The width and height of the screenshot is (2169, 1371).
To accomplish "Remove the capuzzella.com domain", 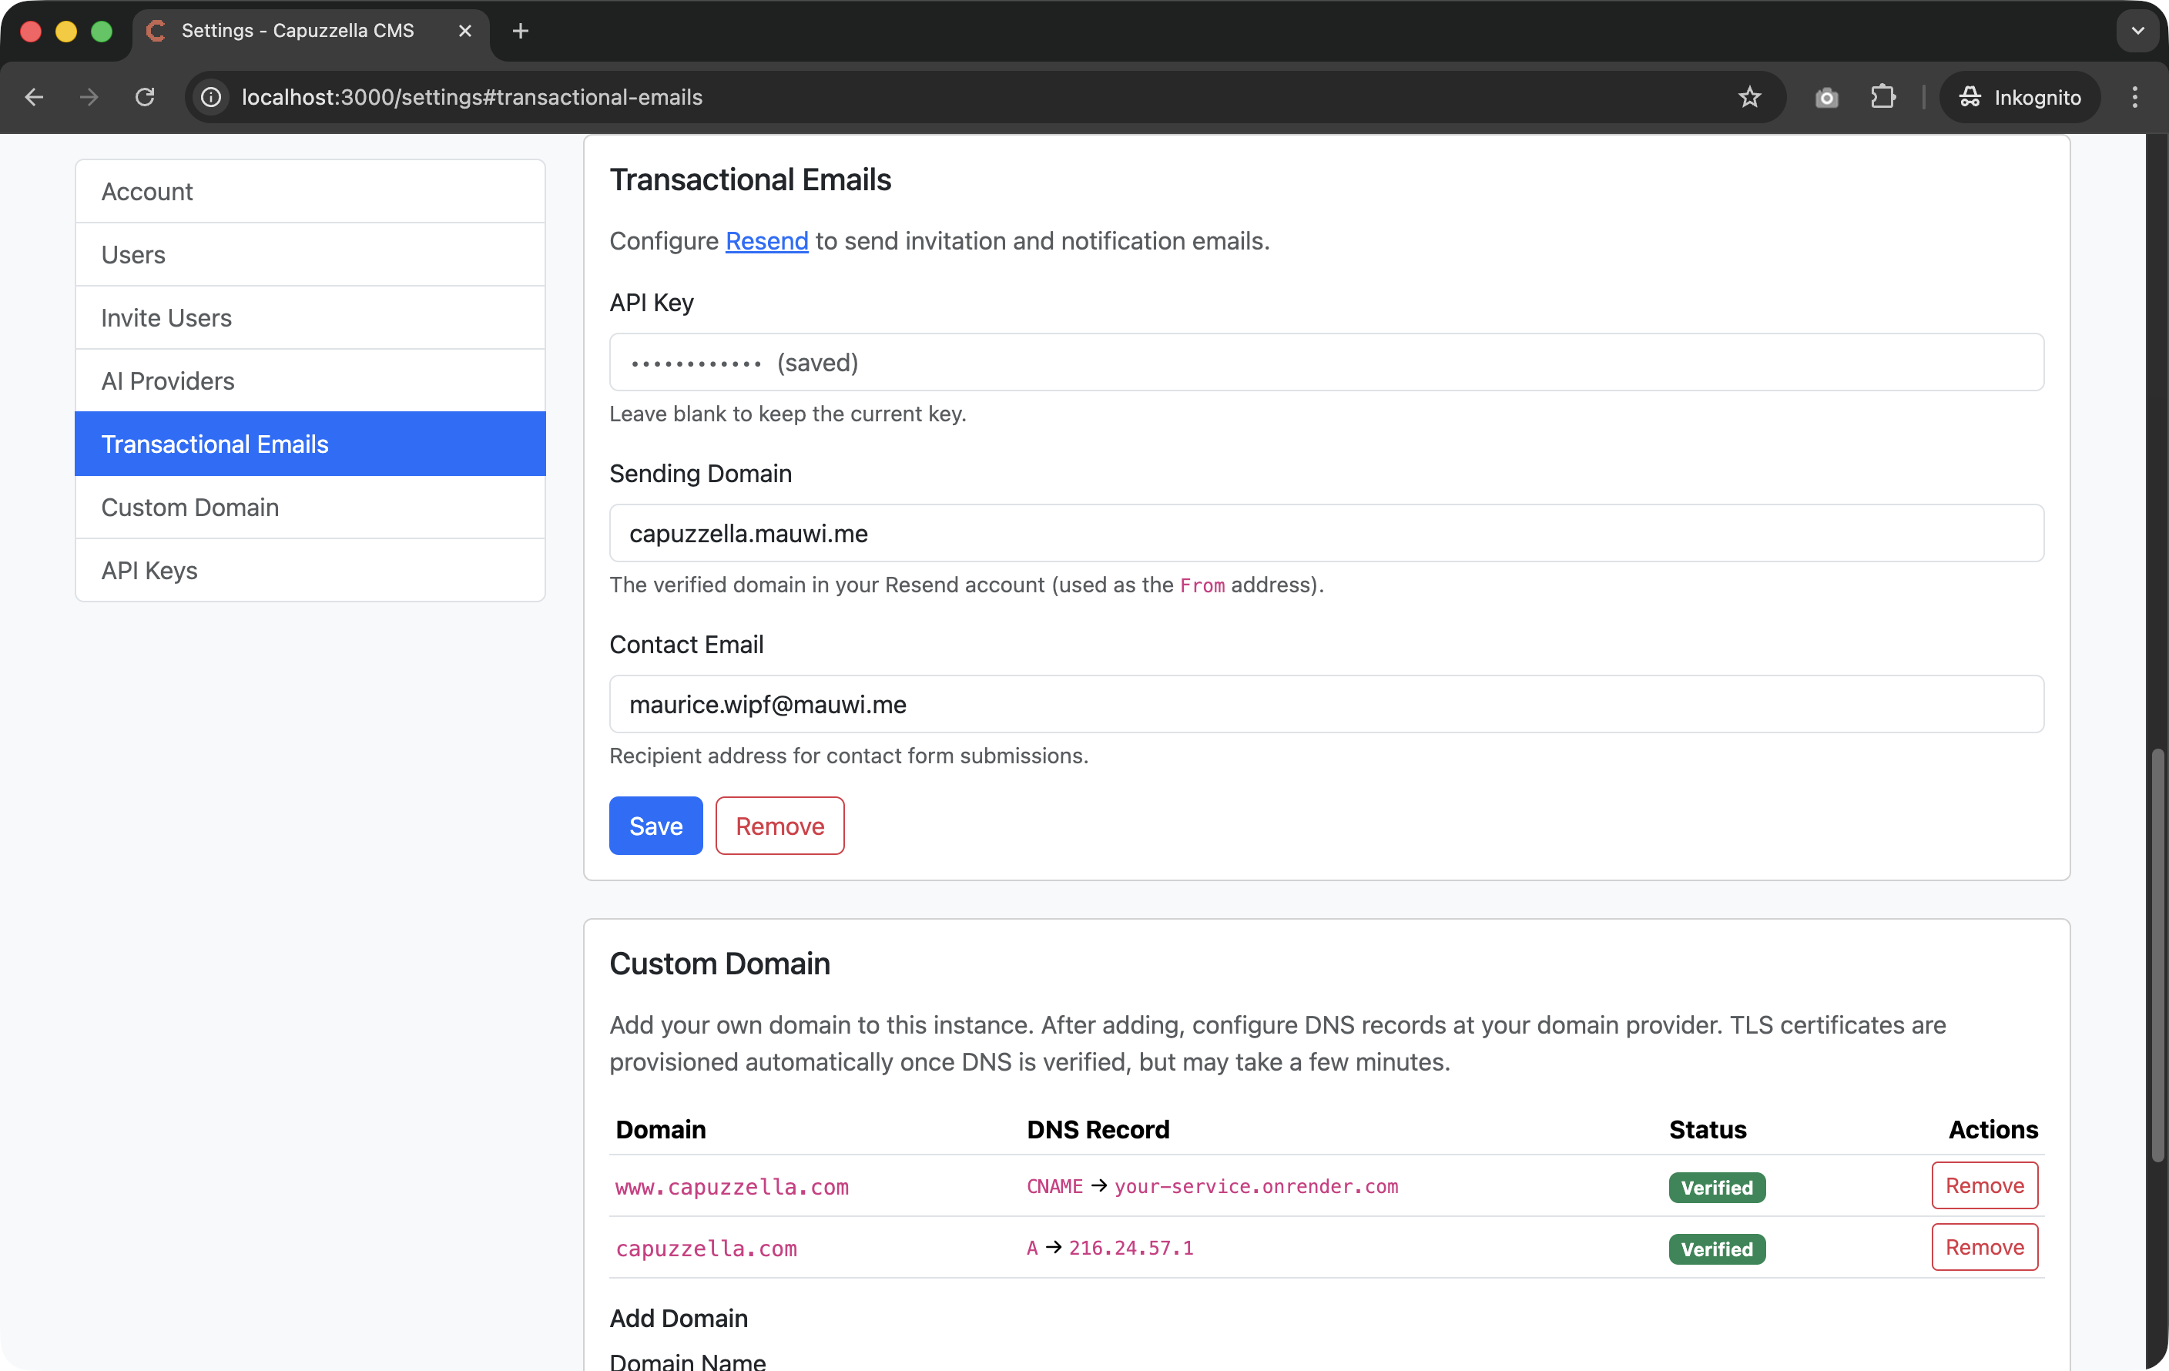I will pos(1983,1248).
